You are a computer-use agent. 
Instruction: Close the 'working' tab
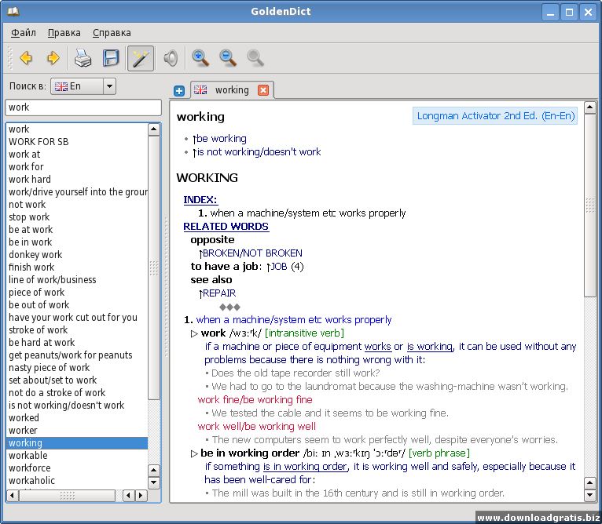point(263,90)
